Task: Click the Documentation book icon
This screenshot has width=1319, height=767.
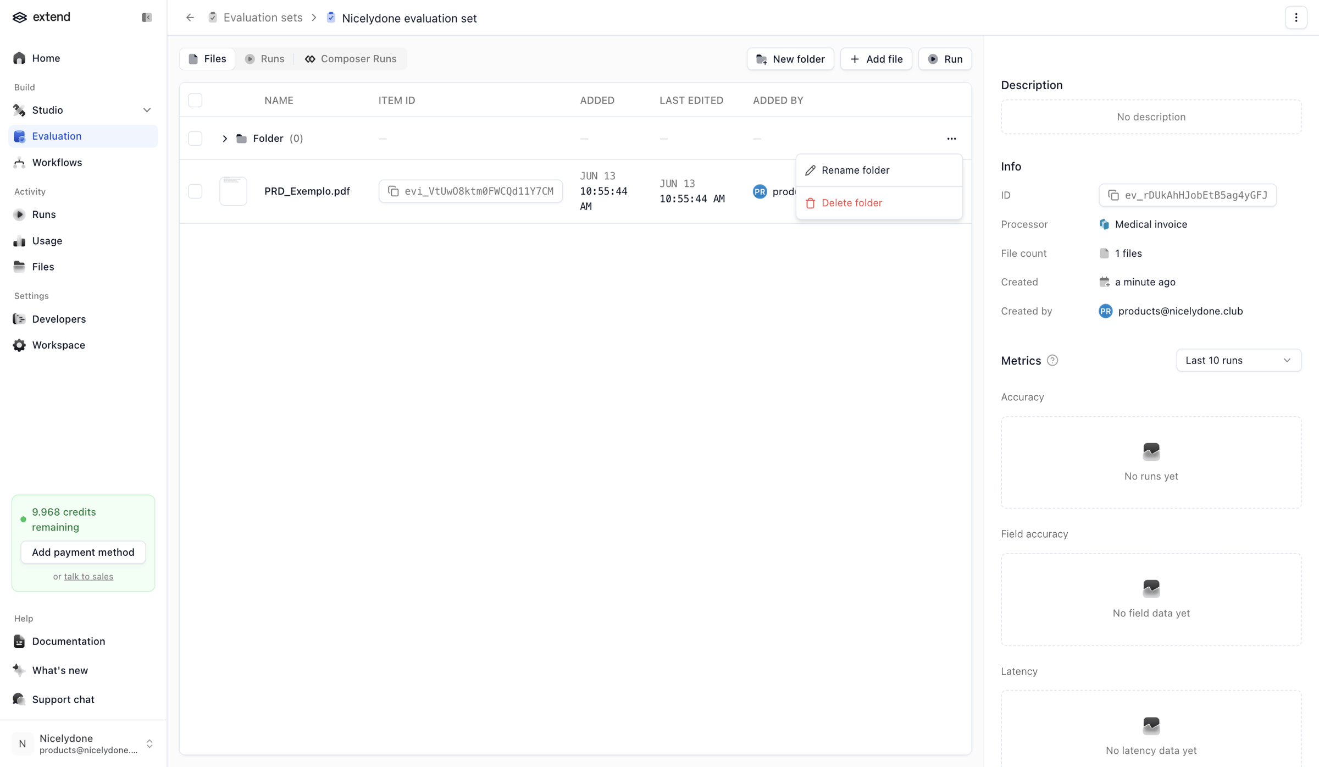Action: (19, 642)
